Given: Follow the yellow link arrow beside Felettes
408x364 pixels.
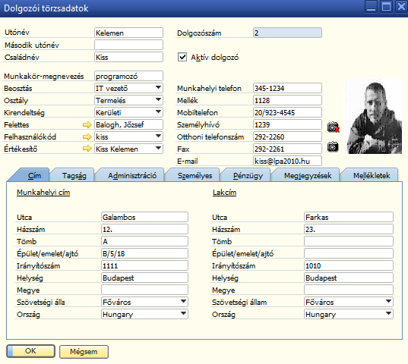Looking at the screenshot, I should click(87, 125).
